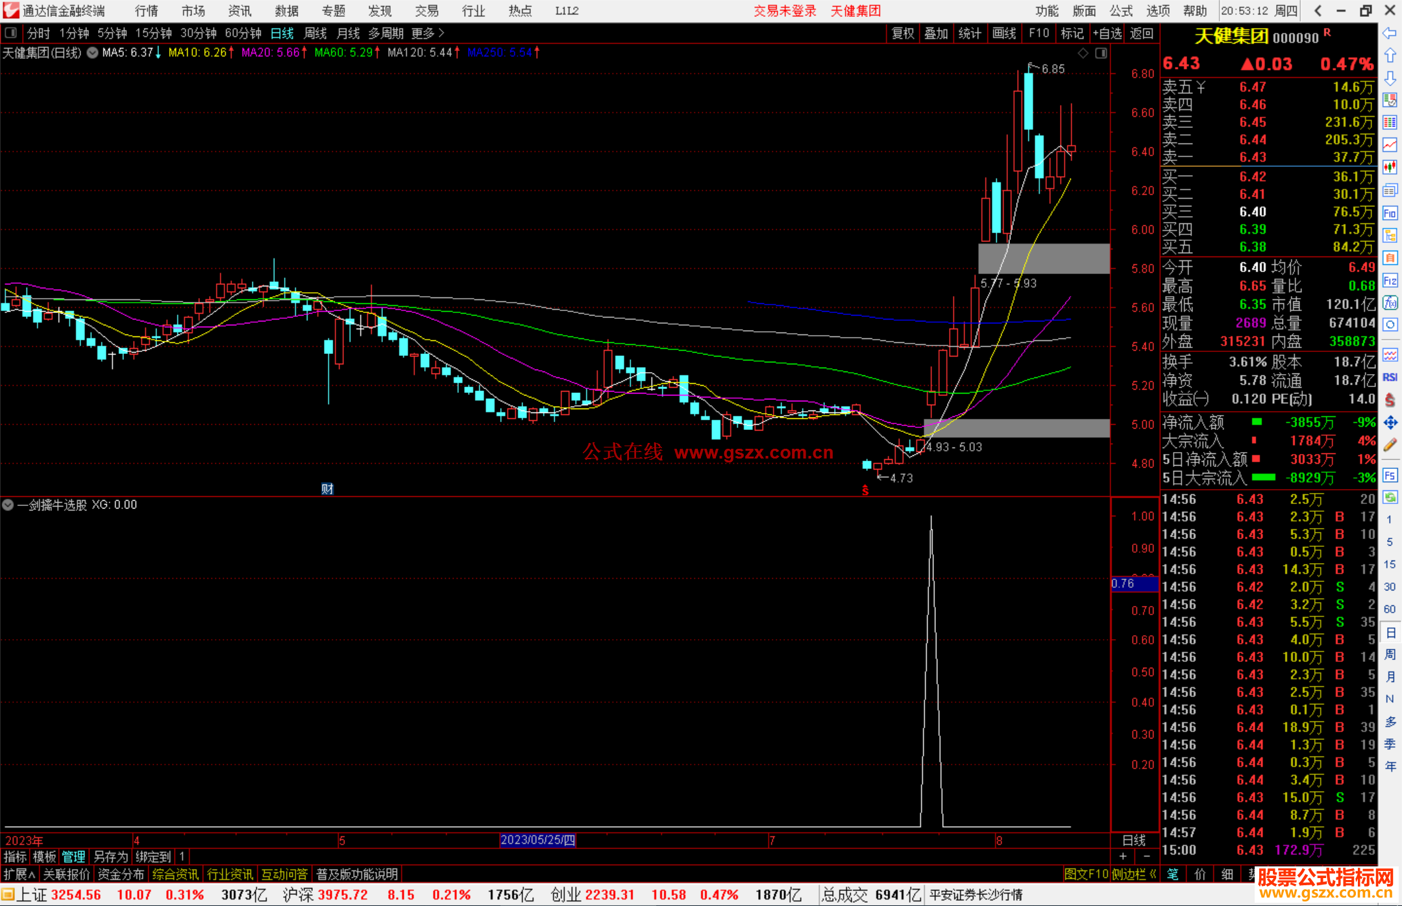
Task: Click the green refresh icon in sidebar
Action: 1390,497
